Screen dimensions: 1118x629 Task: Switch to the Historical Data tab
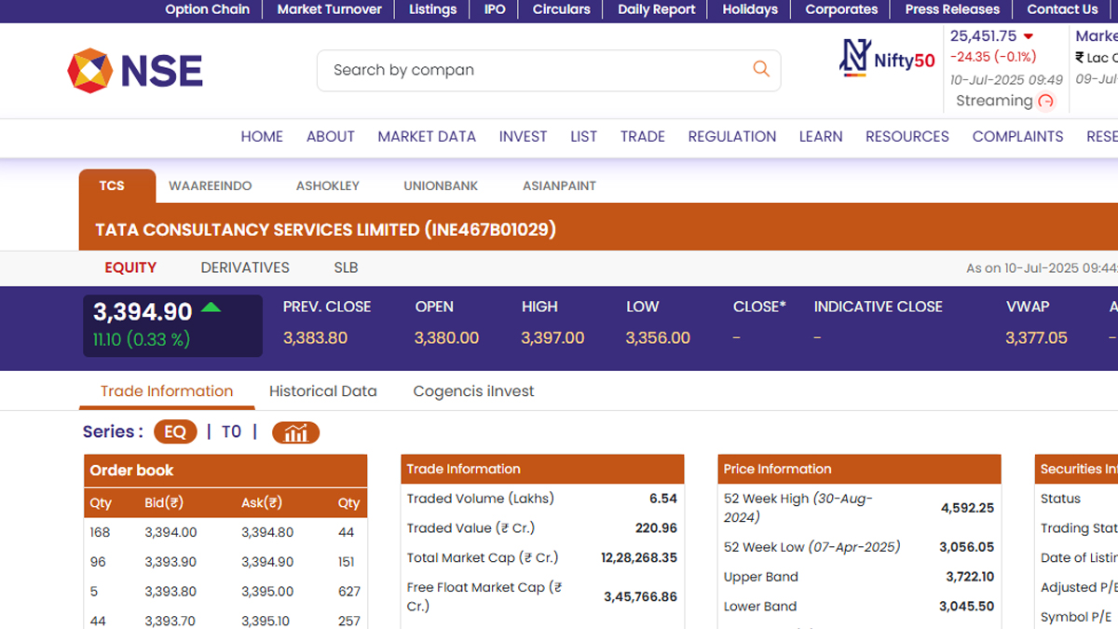click(323, 391)
